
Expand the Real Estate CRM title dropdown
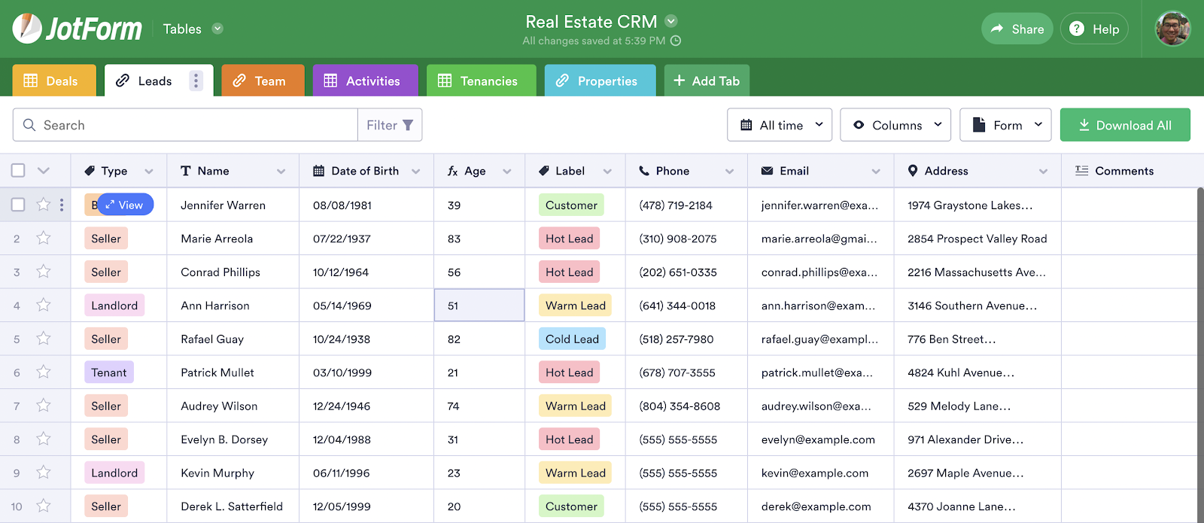click(x=671, y=21)
